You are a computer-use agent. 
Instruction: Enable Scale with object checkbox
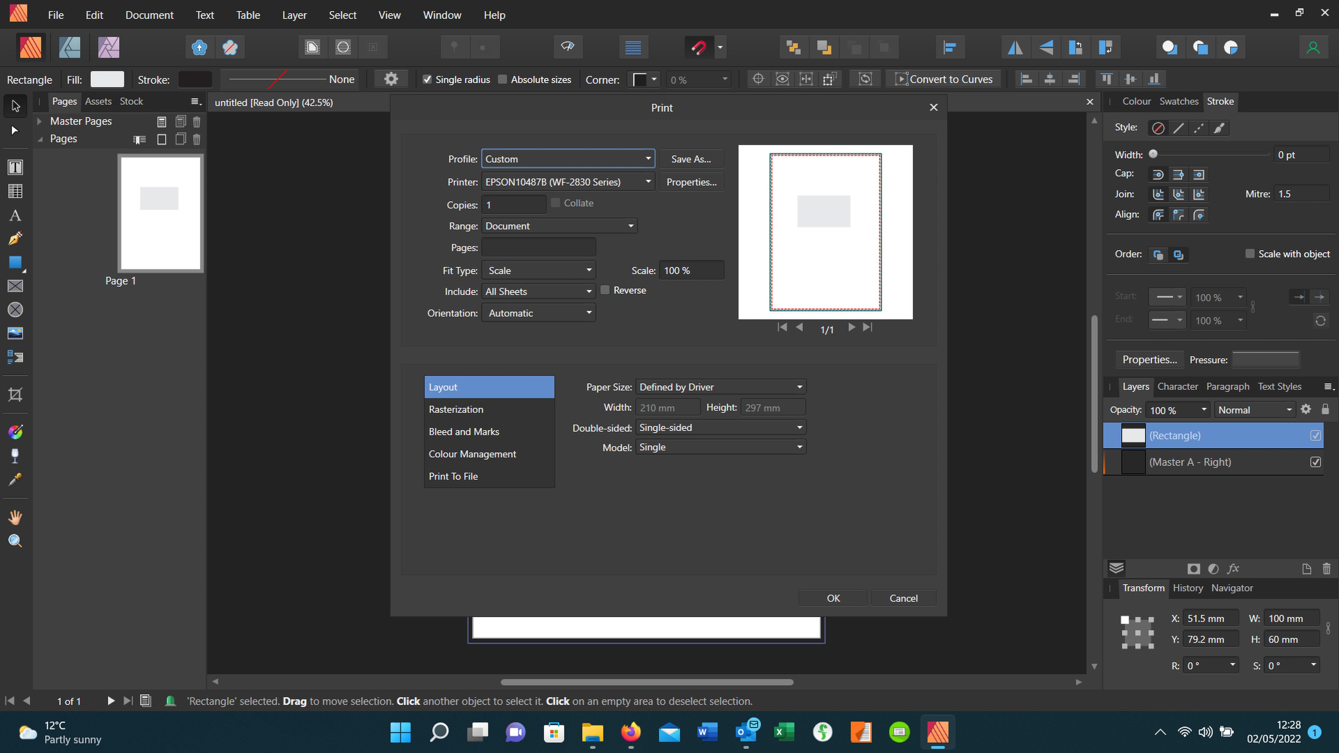click(x=1250, y=254)
